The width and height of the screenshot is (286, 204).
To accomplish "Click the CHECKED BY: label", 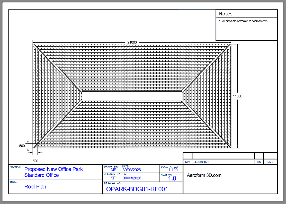I will pos(112,174).
